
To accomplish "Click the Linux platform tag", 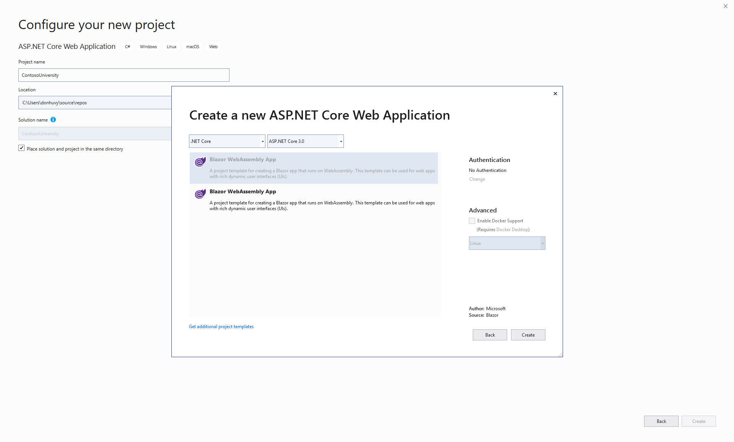I will 171,46.
